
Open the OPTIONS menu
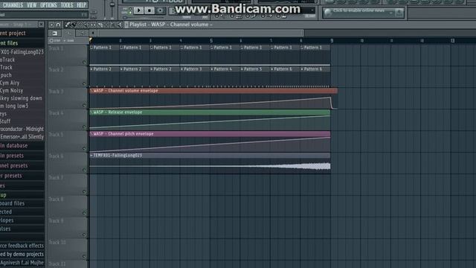point(48,5)
